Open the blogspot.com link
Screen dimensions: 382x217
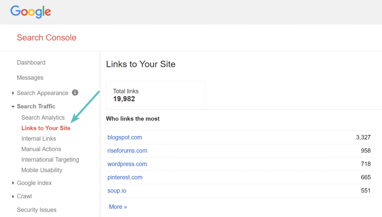(x=125, y=137)
